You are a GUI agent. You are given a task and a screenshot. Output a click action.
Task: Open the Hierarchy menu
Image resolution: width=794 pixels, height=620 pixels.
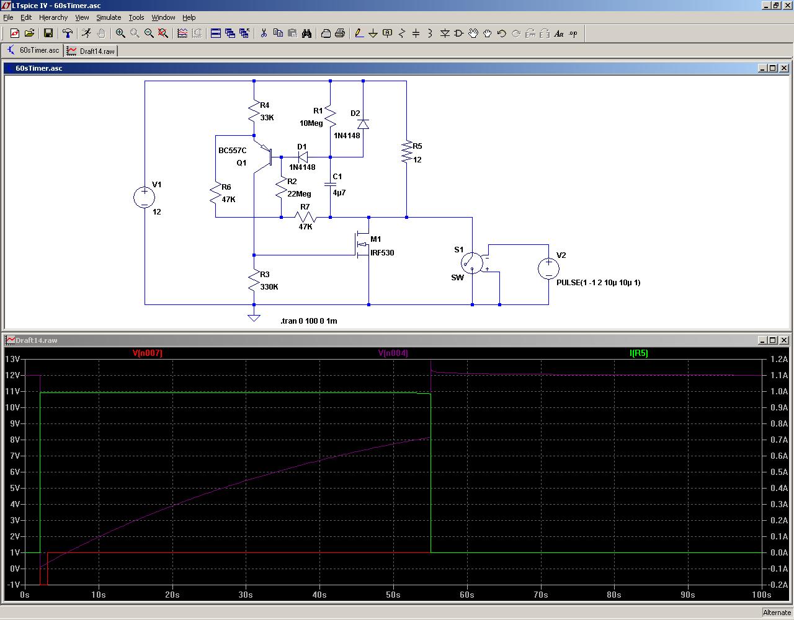click(53, 17)
